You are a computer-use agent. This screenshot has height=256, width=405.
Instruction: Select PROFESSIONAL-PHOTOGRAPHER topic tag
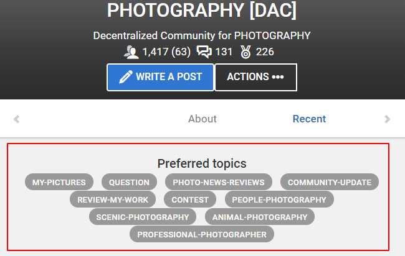(x=202, y=234)
